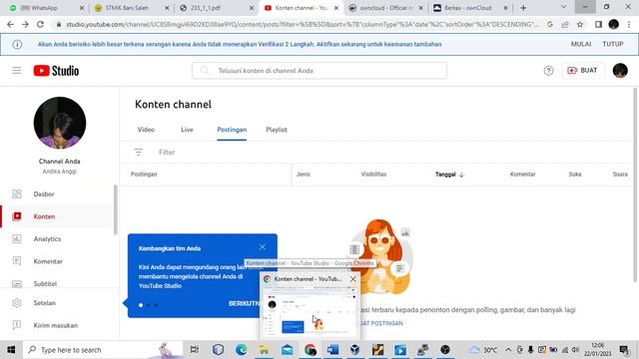The image size is (639, 359).
Task: Open Task View on the taskbar
Action: pos(195,350)
